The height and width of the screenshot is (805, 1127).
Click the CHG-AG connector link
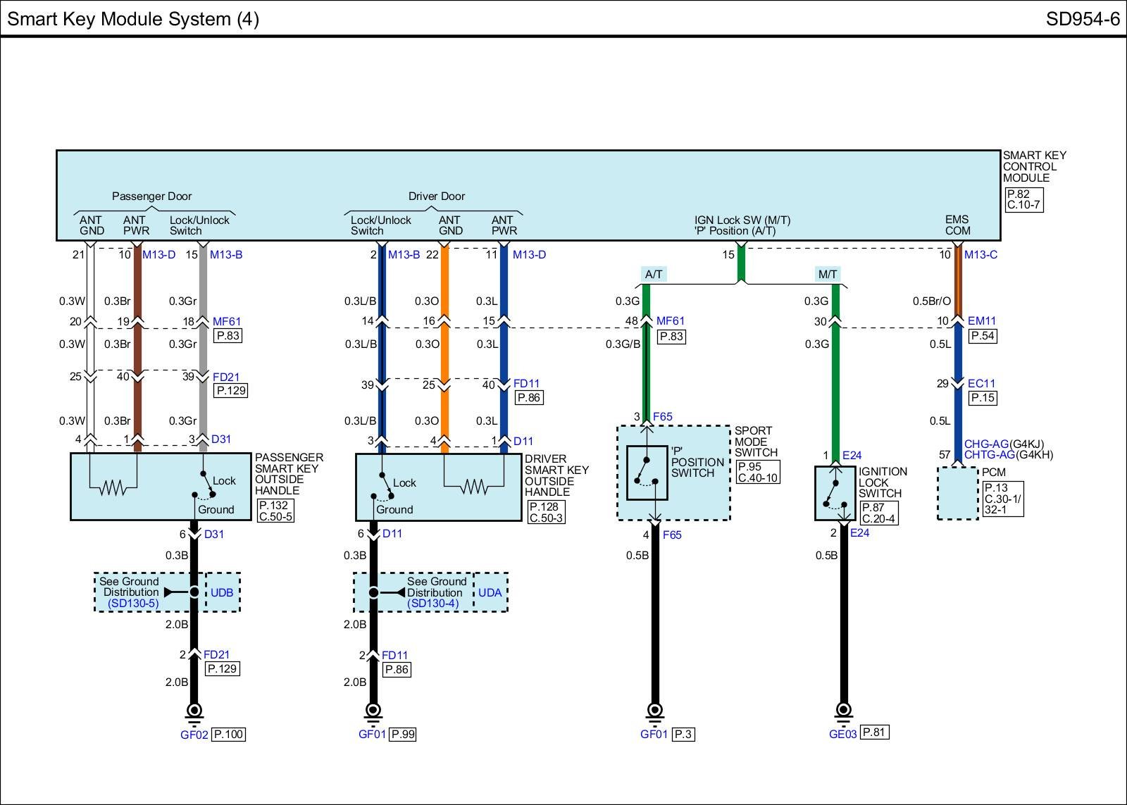pos(986,444)
